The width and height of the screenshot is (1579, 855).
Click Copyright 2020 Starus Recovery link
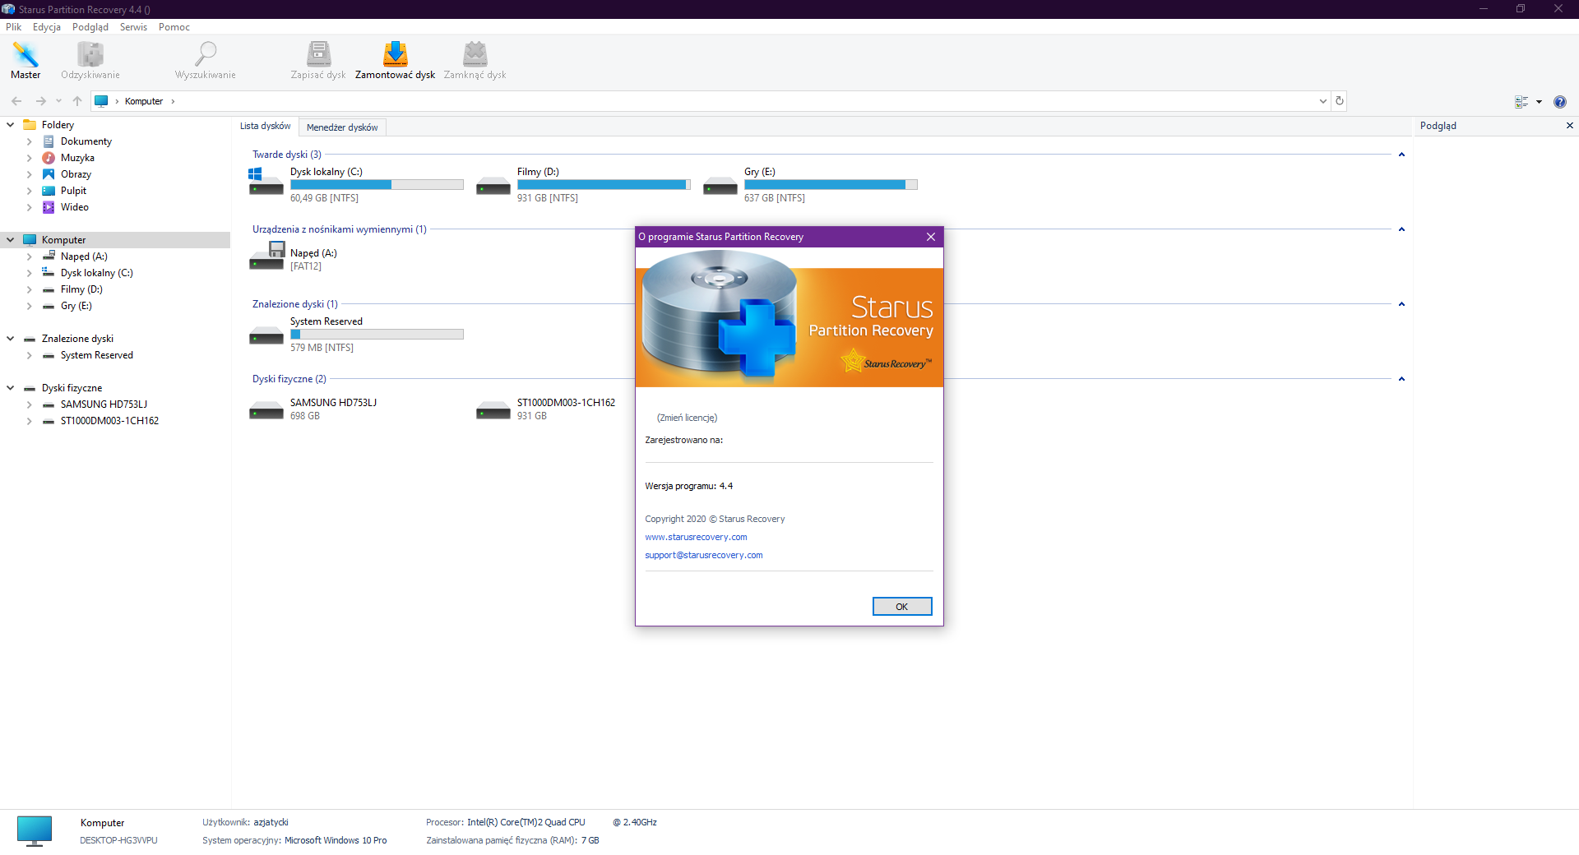pos(715,519)
